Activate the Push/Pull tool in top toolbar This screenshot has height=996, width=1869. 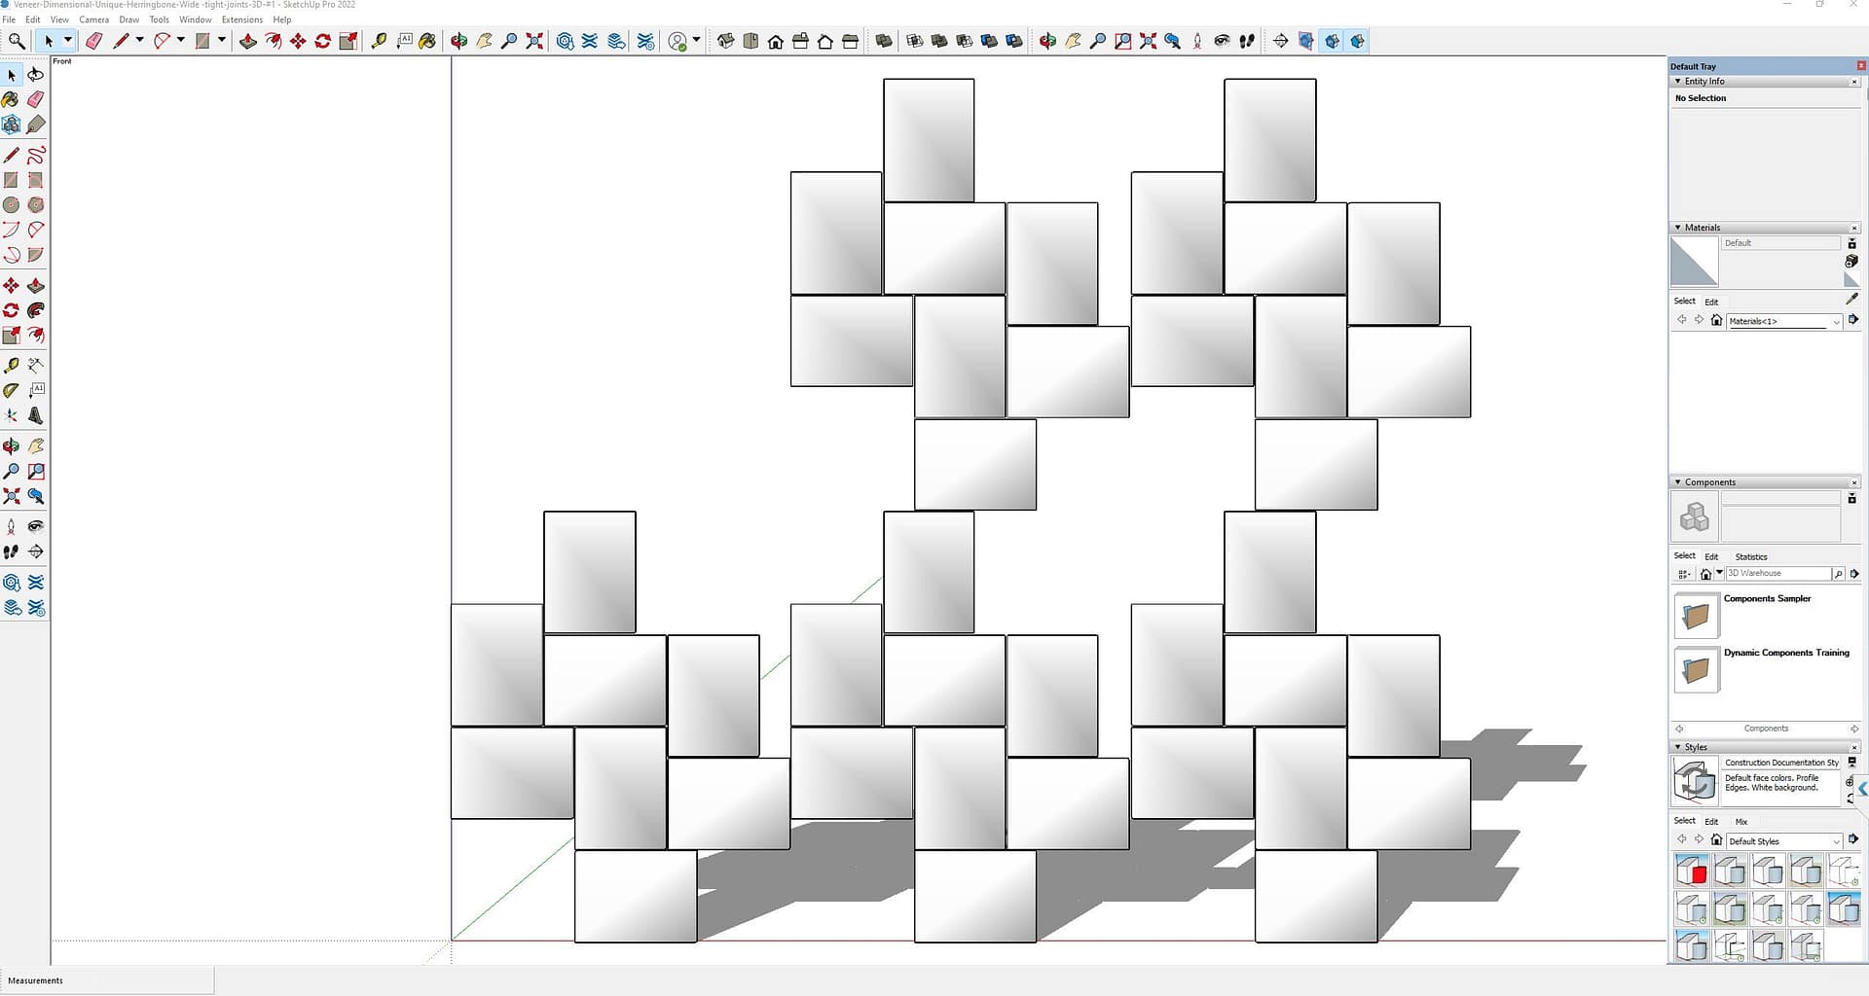pos(248,41)
